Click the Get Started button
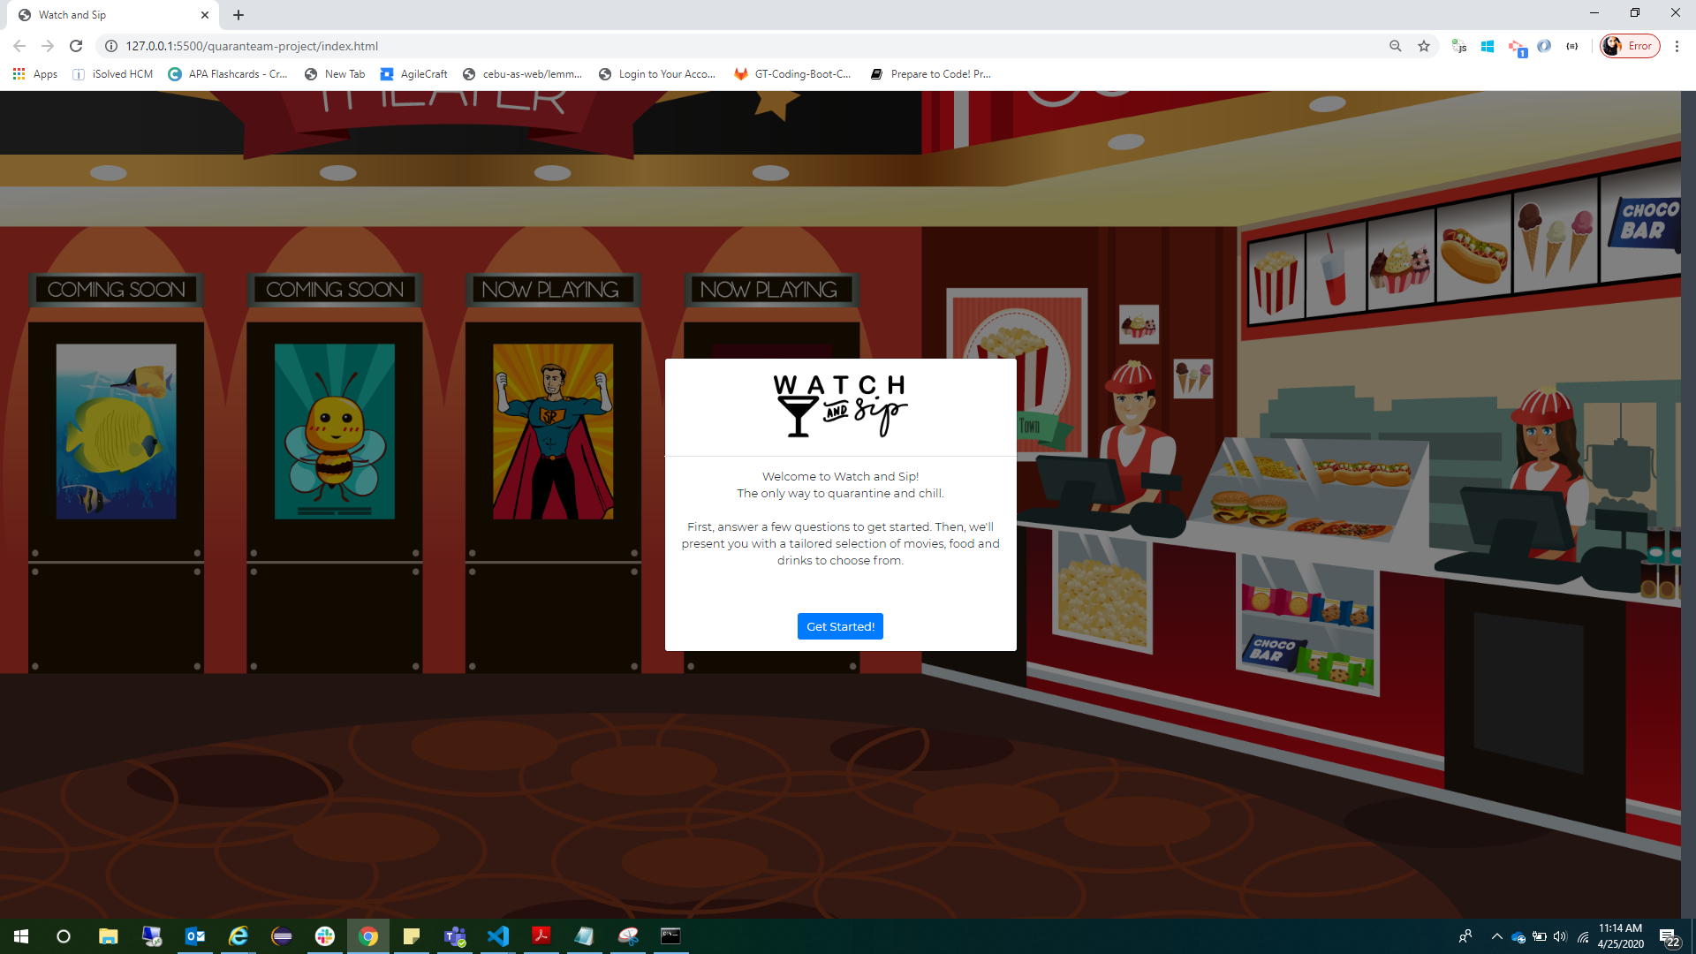 pyautogui.click(x=841, y=625)
